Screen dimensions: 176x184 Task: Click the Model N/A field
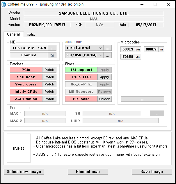tap(94, 19)
